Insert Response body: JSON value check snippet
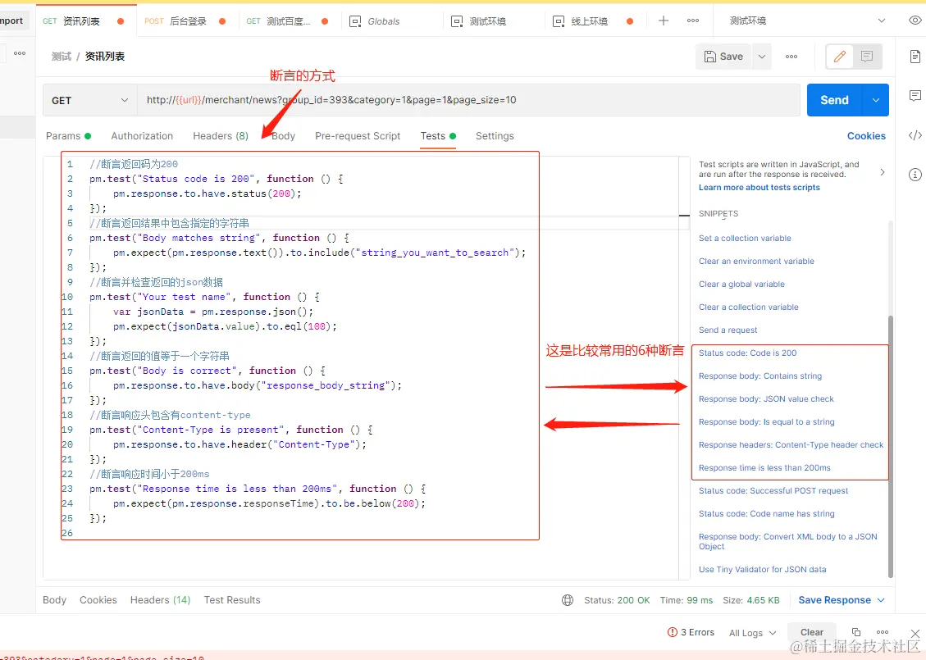 click(766, 399)
